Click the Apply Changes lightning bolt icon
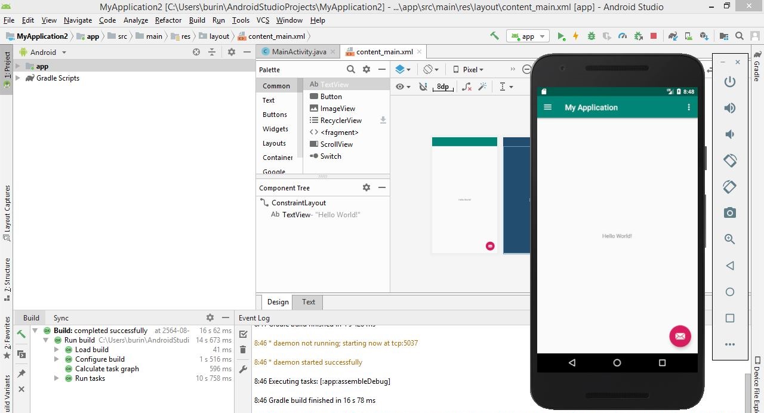This screenshot has height=413, width=764. (576, 36)
